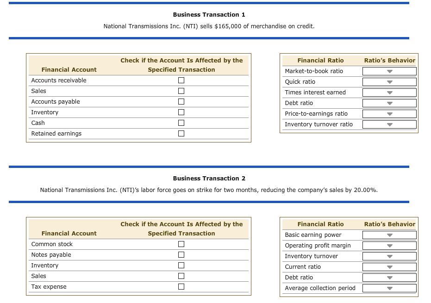The width and height of the screenshot is (431, 303).
Task: Expand the Inventory turnover ratio dropdown
Action: (389, 124)
